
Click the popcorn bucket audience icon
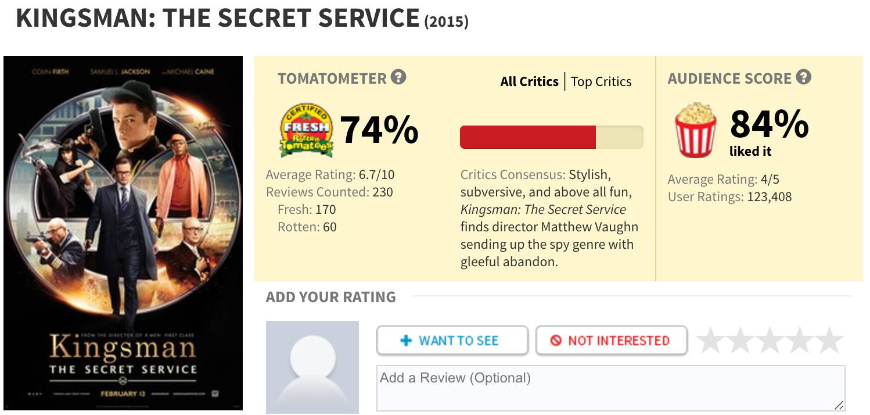[x=695, y=131]
